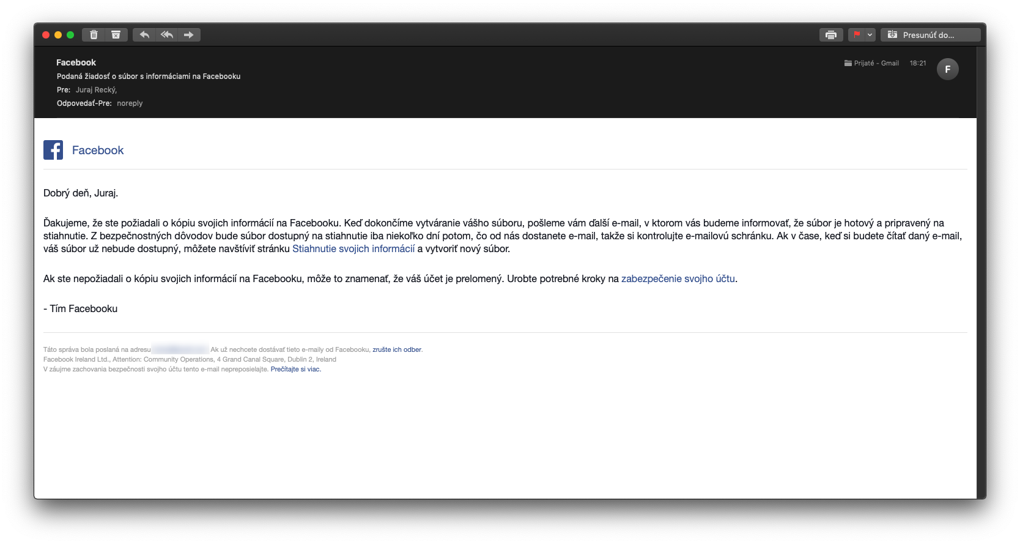The image size is (1020, 544).
Task: Delete the message with the trash icon
Action: pyautogui.click(x=94, y=35)
